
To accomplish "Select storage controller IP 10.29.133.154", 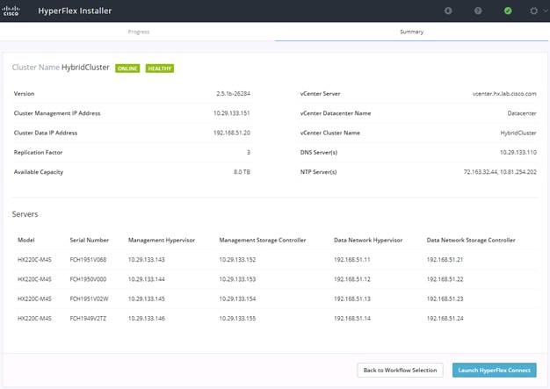I will click(237, 299).
